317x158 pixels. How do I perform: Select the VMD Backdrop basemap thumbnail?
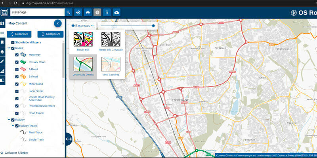tap(111, 64)
